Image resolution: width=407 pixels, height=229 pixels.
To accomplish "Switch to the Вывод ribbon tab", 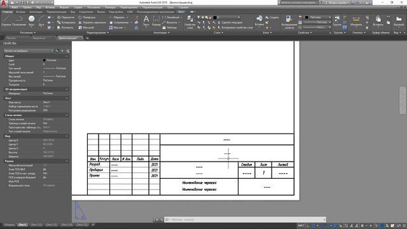I will [x=100, y=12].
